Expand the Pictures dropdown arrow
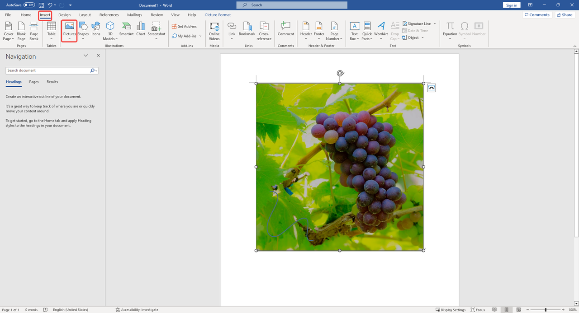The height and width of the screenshot is (313, 579). 70,39
